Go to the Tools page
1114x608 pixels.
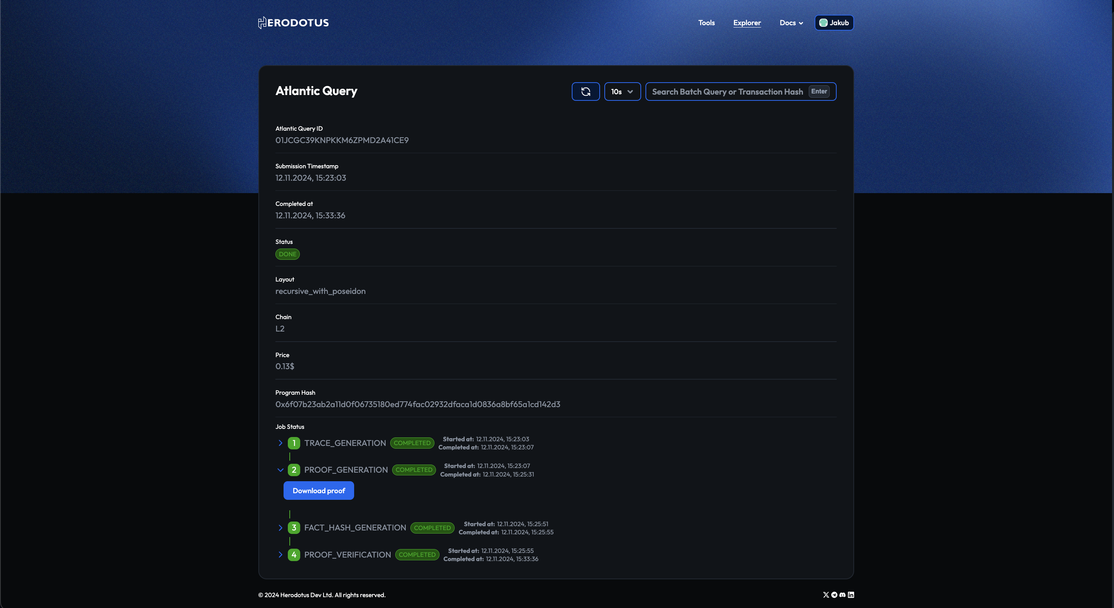point(706,23)
